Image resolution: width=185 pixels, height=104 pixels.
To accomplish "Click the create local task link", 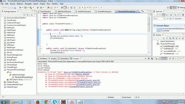I will point(158,31).
